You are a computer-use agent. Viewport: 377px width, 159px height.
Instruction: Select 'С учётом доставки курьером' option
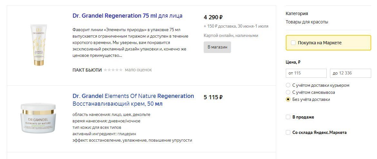click(288, 85)
